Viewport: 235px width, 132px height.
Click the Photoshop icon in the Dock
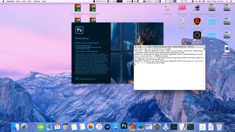click(x=124, y=126)
